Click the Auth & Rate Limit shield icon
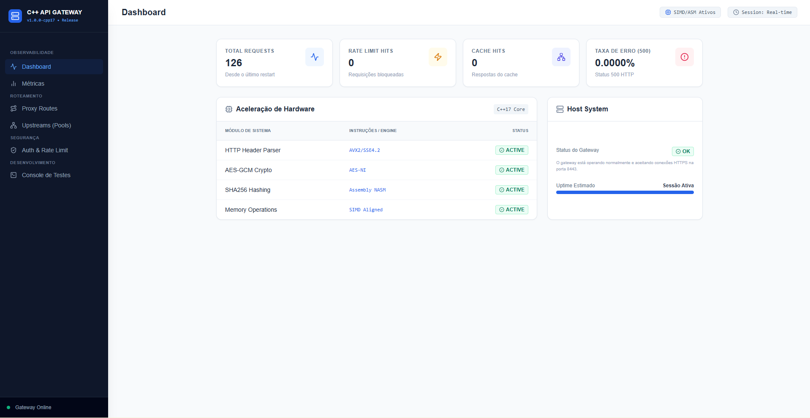Screen dimensions: 810x418 [14, 150]
